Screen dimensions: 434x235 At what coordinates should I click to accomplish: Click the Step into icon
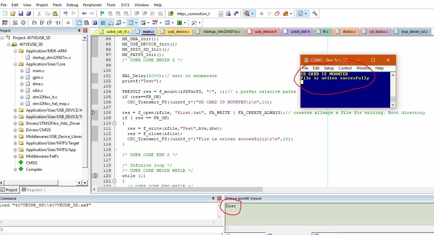pos(34,23)
